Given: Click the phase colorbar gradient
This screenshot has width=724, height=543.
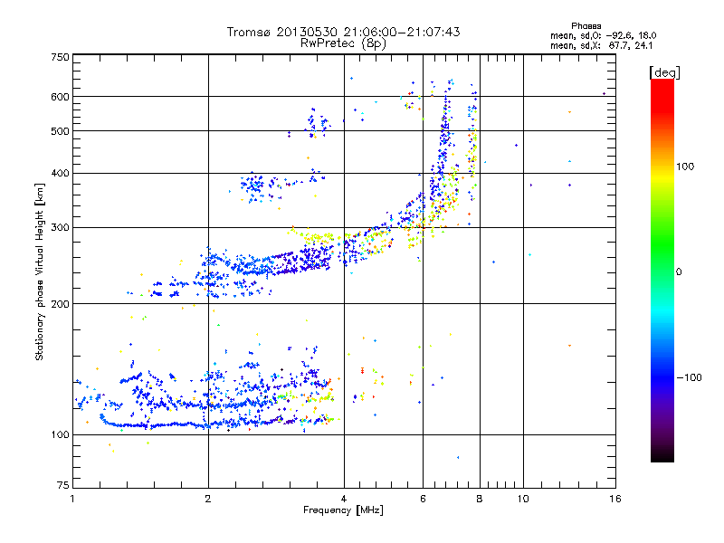Looking at the screenshot, I should pos(662,271).
